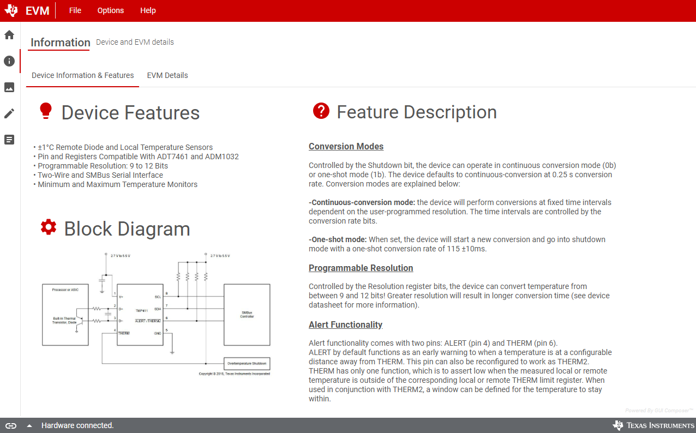
Task: Select the Information sidebar icon
Action: click(x=9, y=61)
